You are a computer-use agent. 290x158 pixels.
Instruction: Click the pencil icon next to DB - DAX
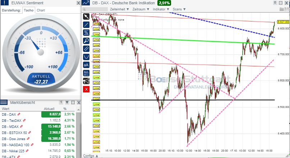pyautogui.click(x=19, y=114)
